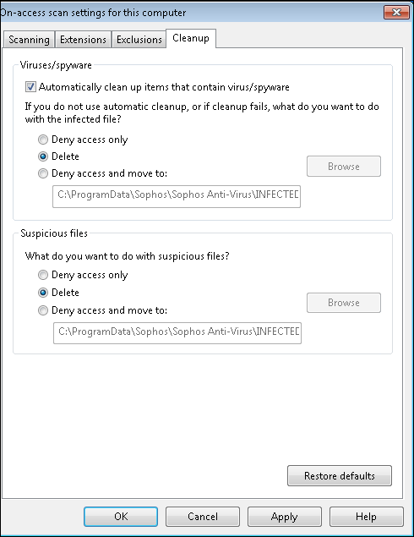The width and height of the screenshot is (414, 537).
Task: Select Deny access and move to for suspicious files
Action: point(43,310)
